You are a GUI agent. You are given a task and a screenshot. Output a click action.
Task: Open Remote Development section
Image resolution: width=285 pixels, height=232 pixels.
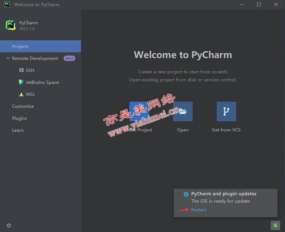pyautogui.click(x=35, y=58)
